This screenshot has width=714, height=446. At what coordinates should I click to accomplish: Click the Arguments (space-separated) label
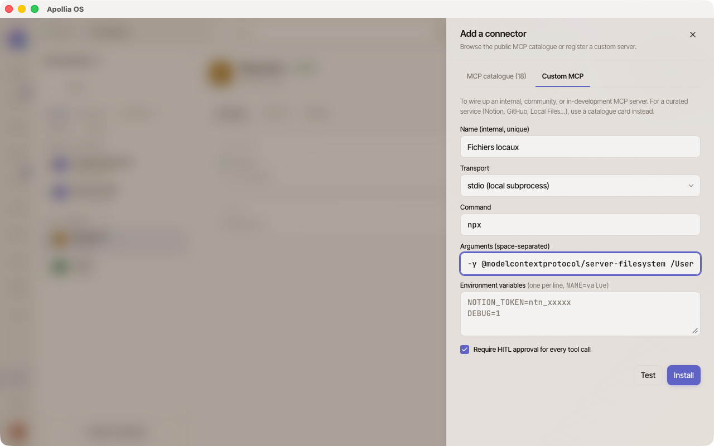(x=505, y=246)
